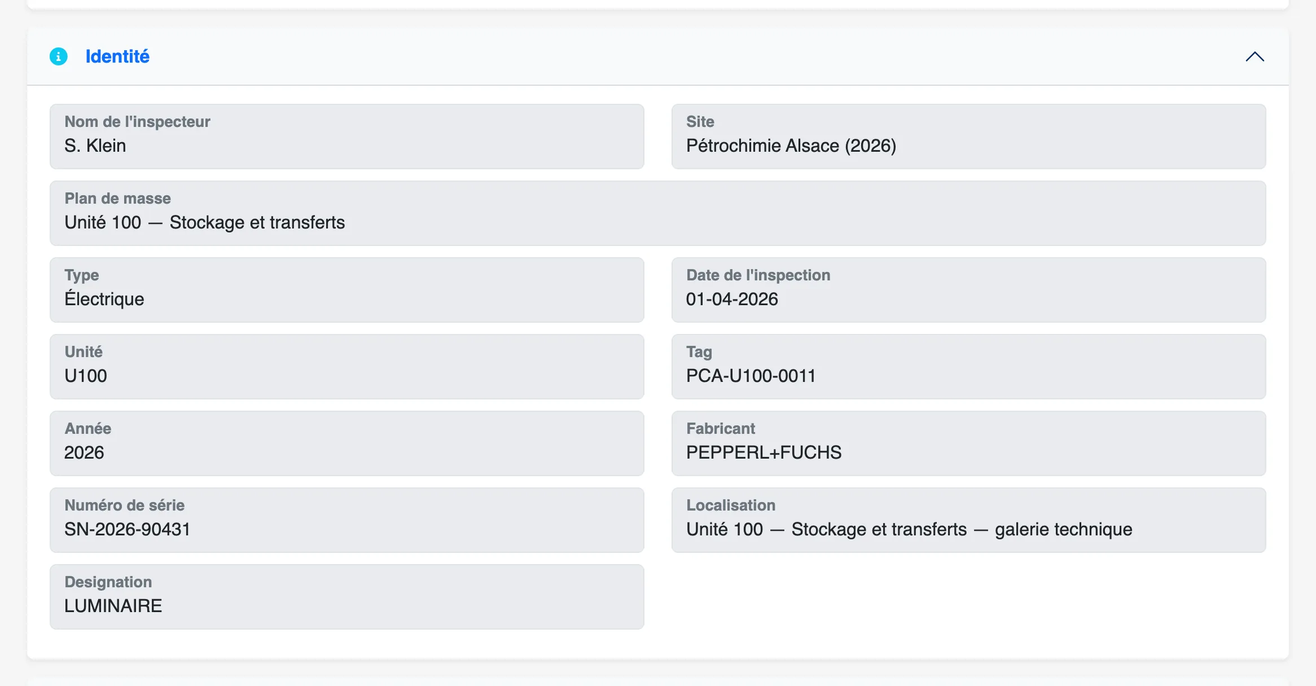Screen dimensions: 1316x686
Task: Click the galerie technique location text
Action: point(1063,529)
